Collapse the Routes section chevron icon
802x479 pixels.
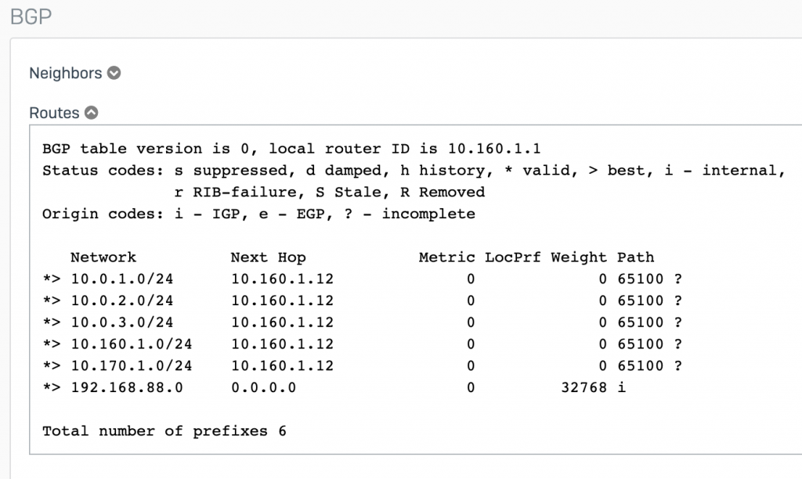point(92,113)
